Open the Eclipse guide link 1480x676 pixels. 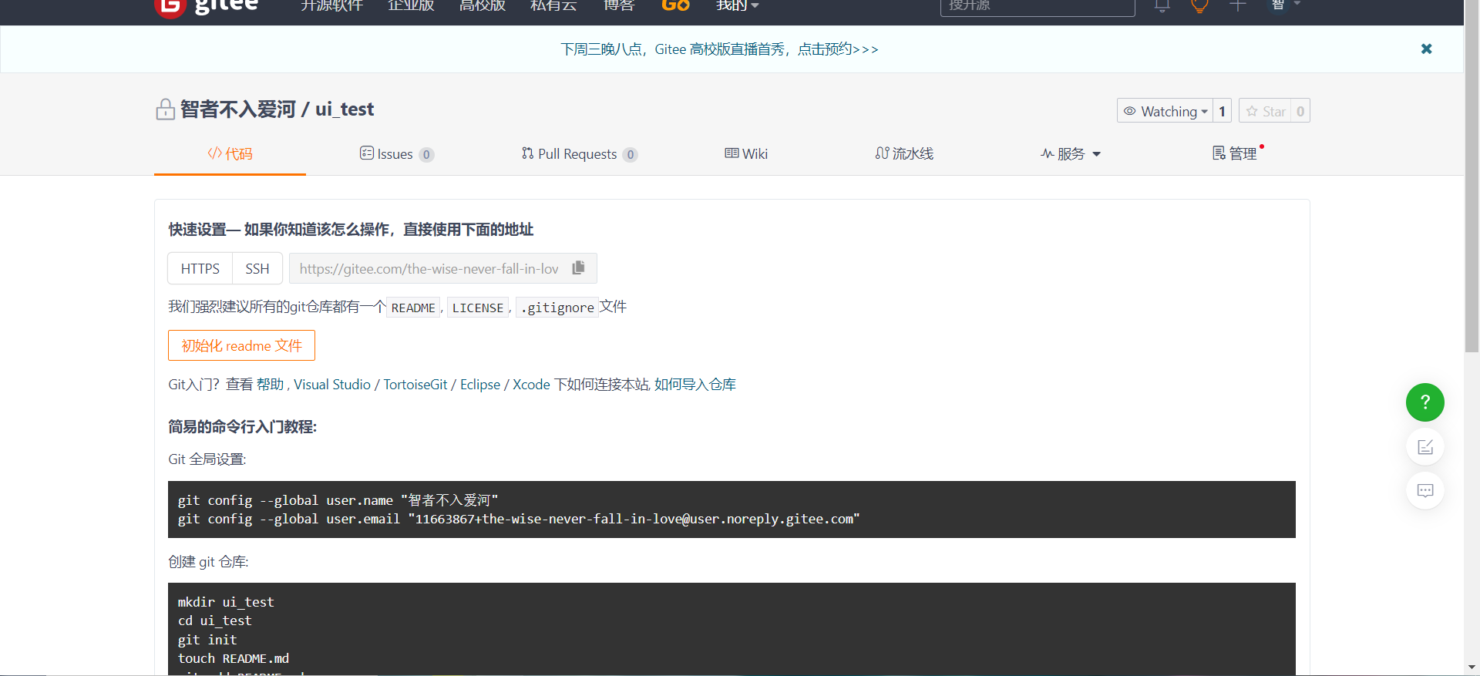(480, 385)
